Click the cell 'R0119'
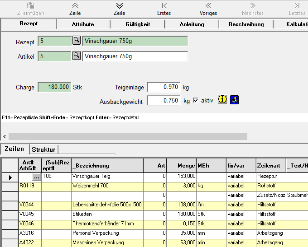Screen dimensions: 308x247 (30, 187)
